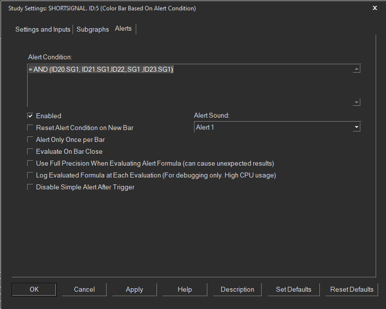Open the Alert Sound dropdown

356,128
